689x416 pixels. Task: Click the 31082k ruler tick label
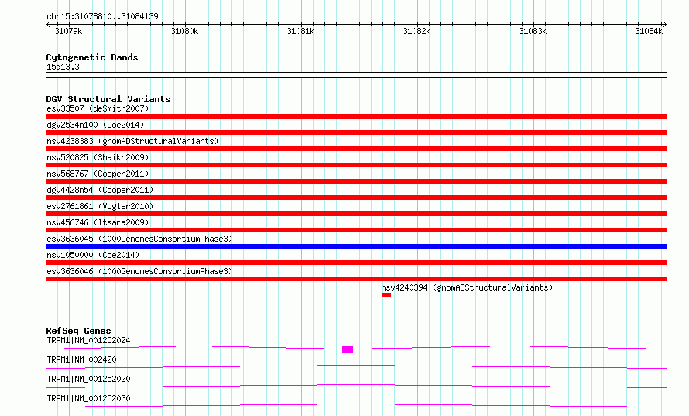[x=416, y=31]
